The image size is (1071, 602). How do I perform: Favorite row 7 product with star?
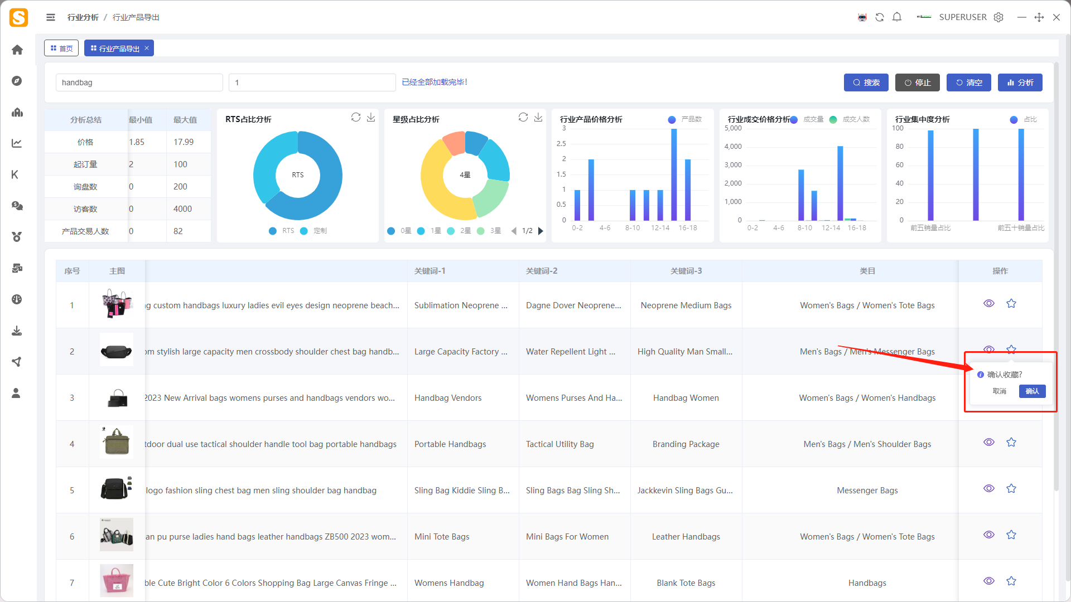[1011, 581]
